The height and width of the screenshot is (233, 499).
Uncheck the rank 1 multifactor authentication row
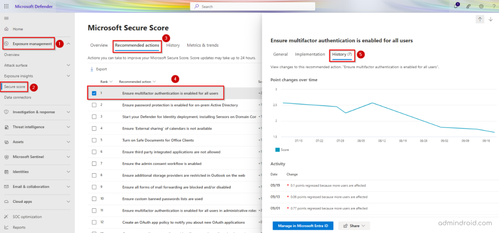(x=94, y=93)
